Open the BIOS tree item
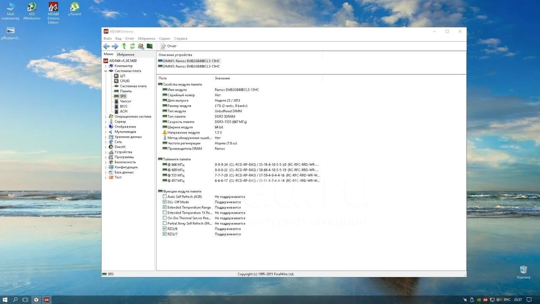 click(x=123, y=106)
